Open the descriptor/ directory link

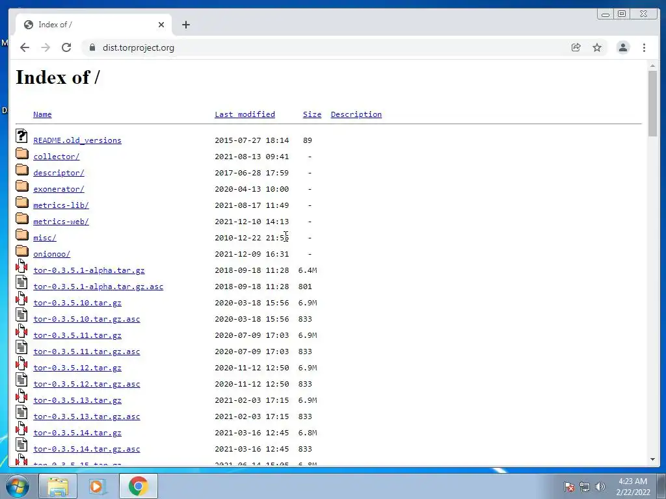pyautogui.click(x=59, y=173)
